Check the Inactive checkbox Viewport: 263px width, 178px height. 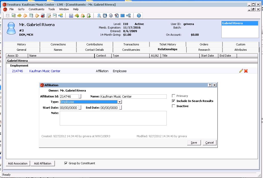pos(173,106)
